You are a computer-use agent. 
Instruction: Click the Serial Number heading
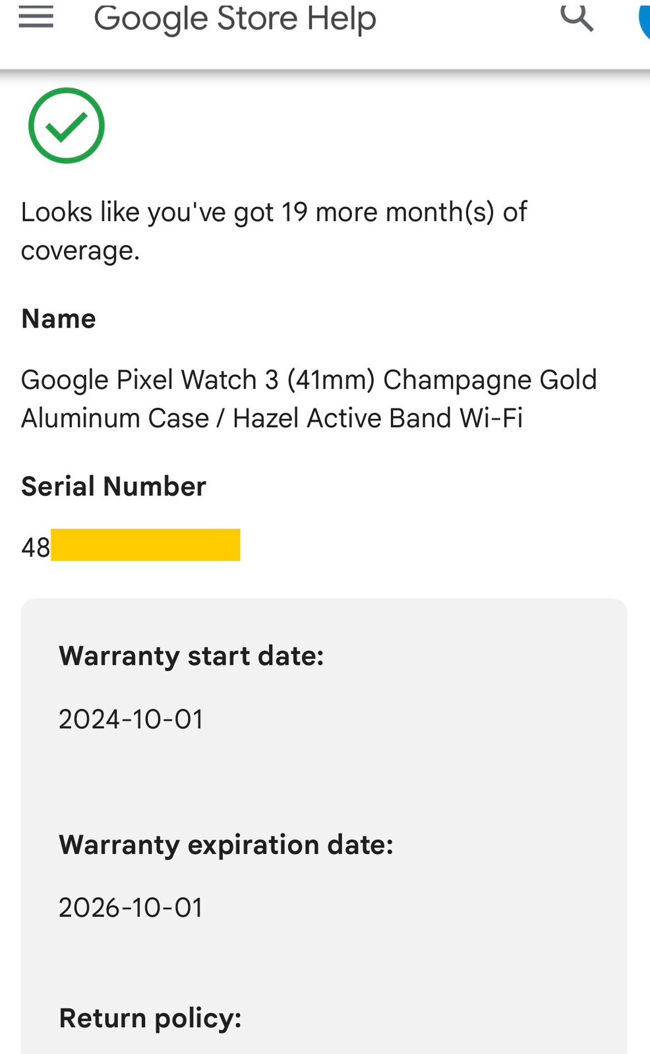(x=113, y=486)
